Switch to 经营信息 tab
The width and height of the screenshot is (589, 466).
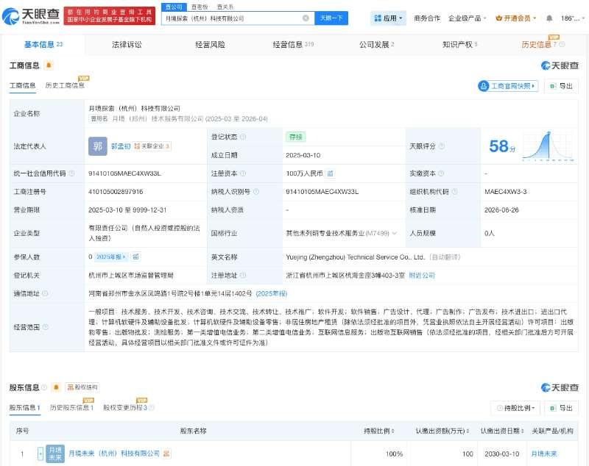pyautogui.click(x=293, y=44)
